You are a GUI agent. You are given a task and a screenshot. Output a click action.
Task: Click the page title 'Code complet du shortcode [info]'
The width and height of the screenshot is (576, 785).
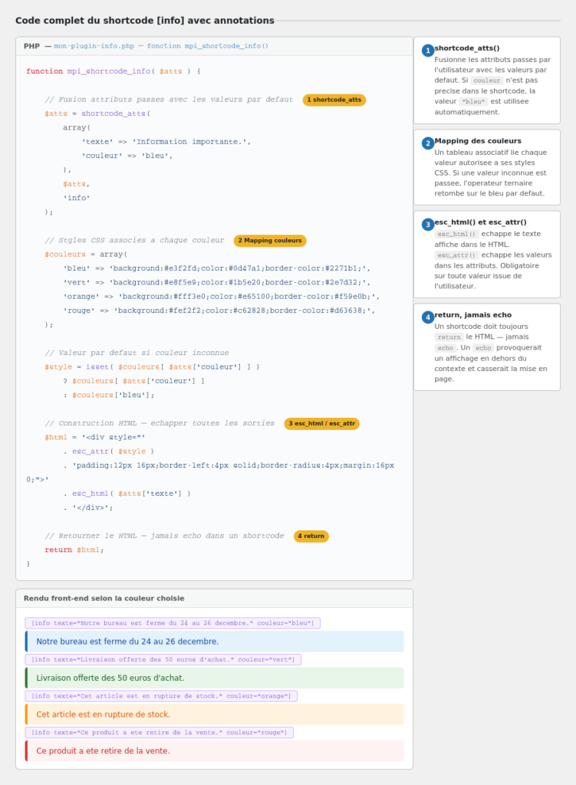(145, 21)
